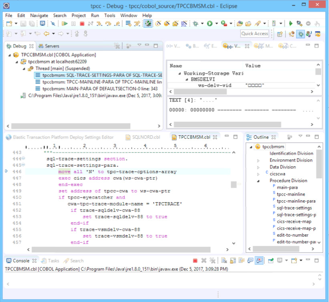The width and height of the screenshot is (329, 302).
Task: Open the Debug launch dropdown arrow
Action: pyautogui.click(x=202, y=24)
